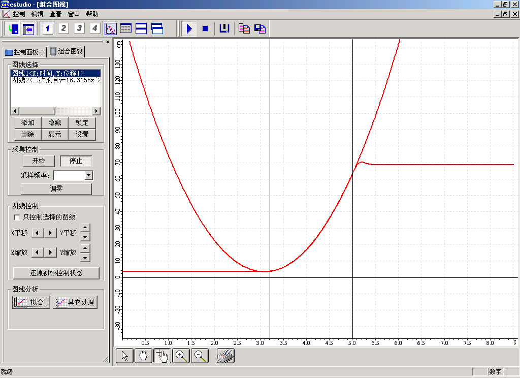Click the zoom in magnifier below graph
This screenshot has width=520, height=378.
[x=181, y=356]
